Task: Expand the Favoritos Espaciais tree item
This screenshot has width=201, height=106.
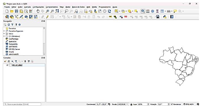Action: (x=4, y=31)
